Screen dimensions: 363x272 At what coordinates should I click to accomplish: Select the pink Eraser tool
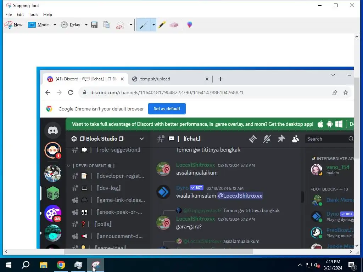(174, 25)
